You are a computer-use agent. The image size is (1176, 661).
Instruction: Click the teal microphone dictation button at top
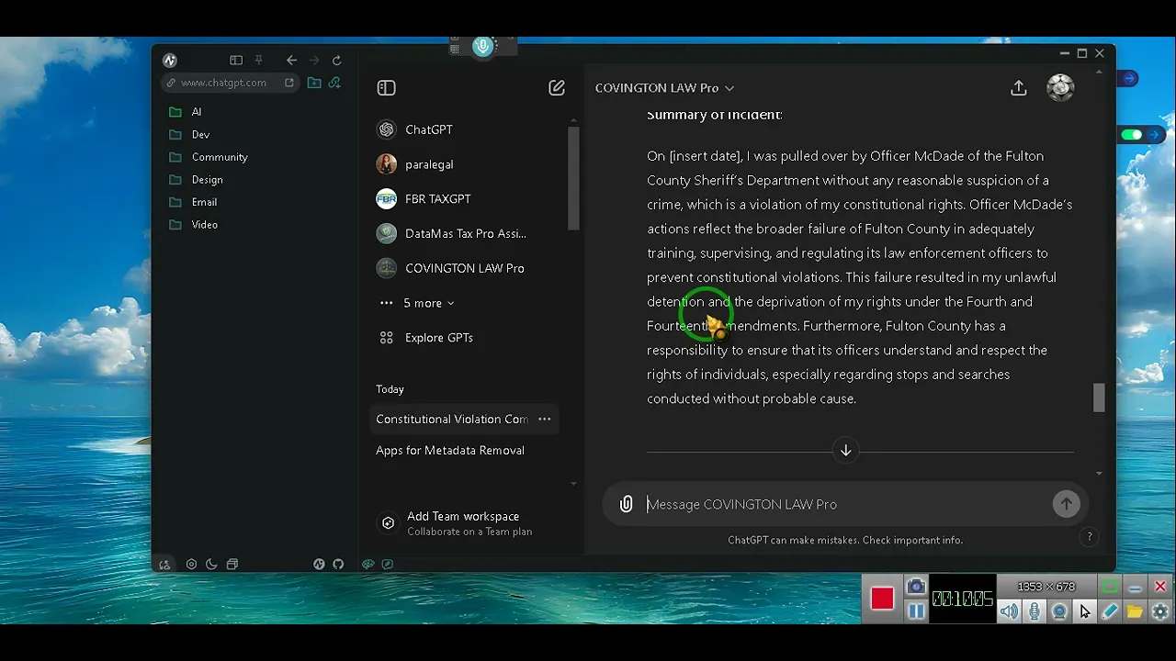pos(483,46)
